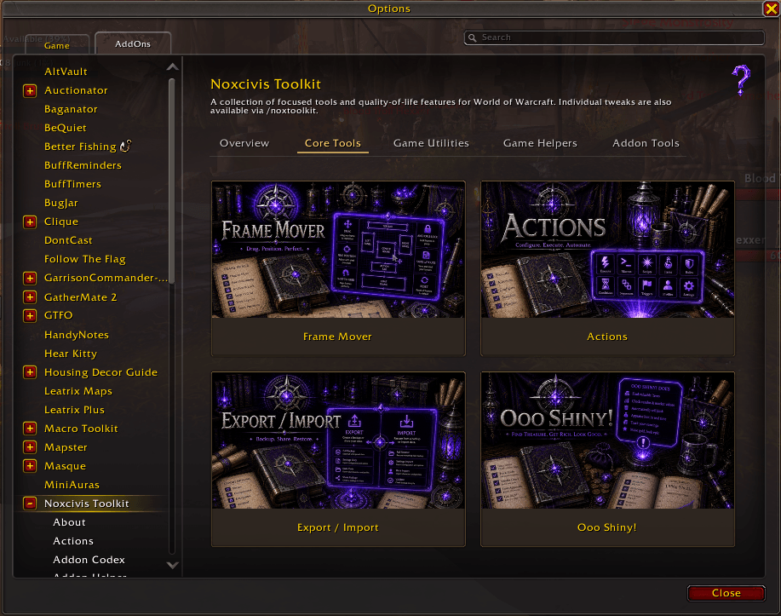Image resolution: width=781 pixels, height=616 pixels.
Task: Open the Overview tab
Action: click(244, 143)
